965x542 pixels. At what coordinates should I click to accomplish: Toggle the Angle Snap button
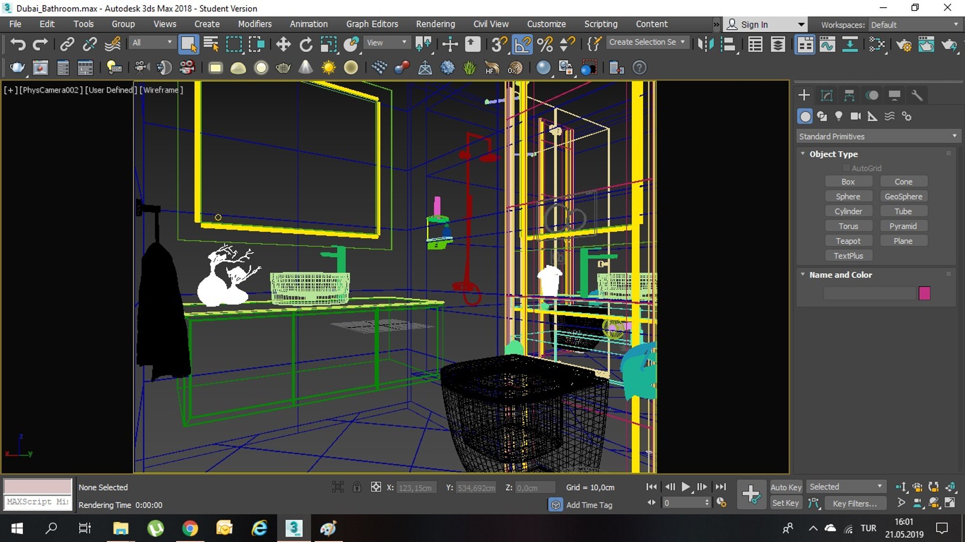click(522, 44)
